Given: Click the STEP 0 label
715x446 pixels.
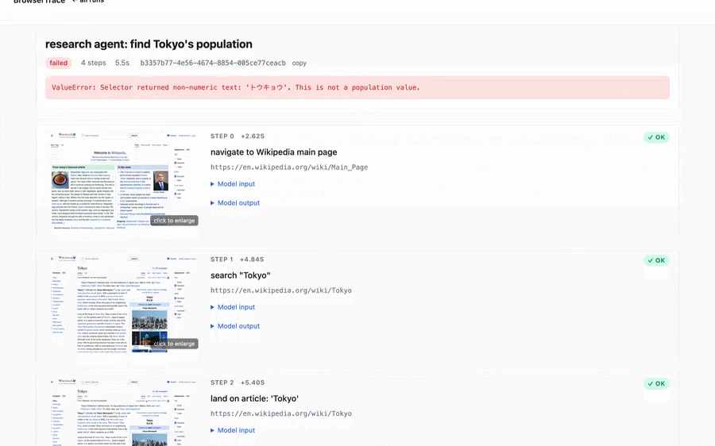Looking at the screenshot, I should tap(222, 136).
